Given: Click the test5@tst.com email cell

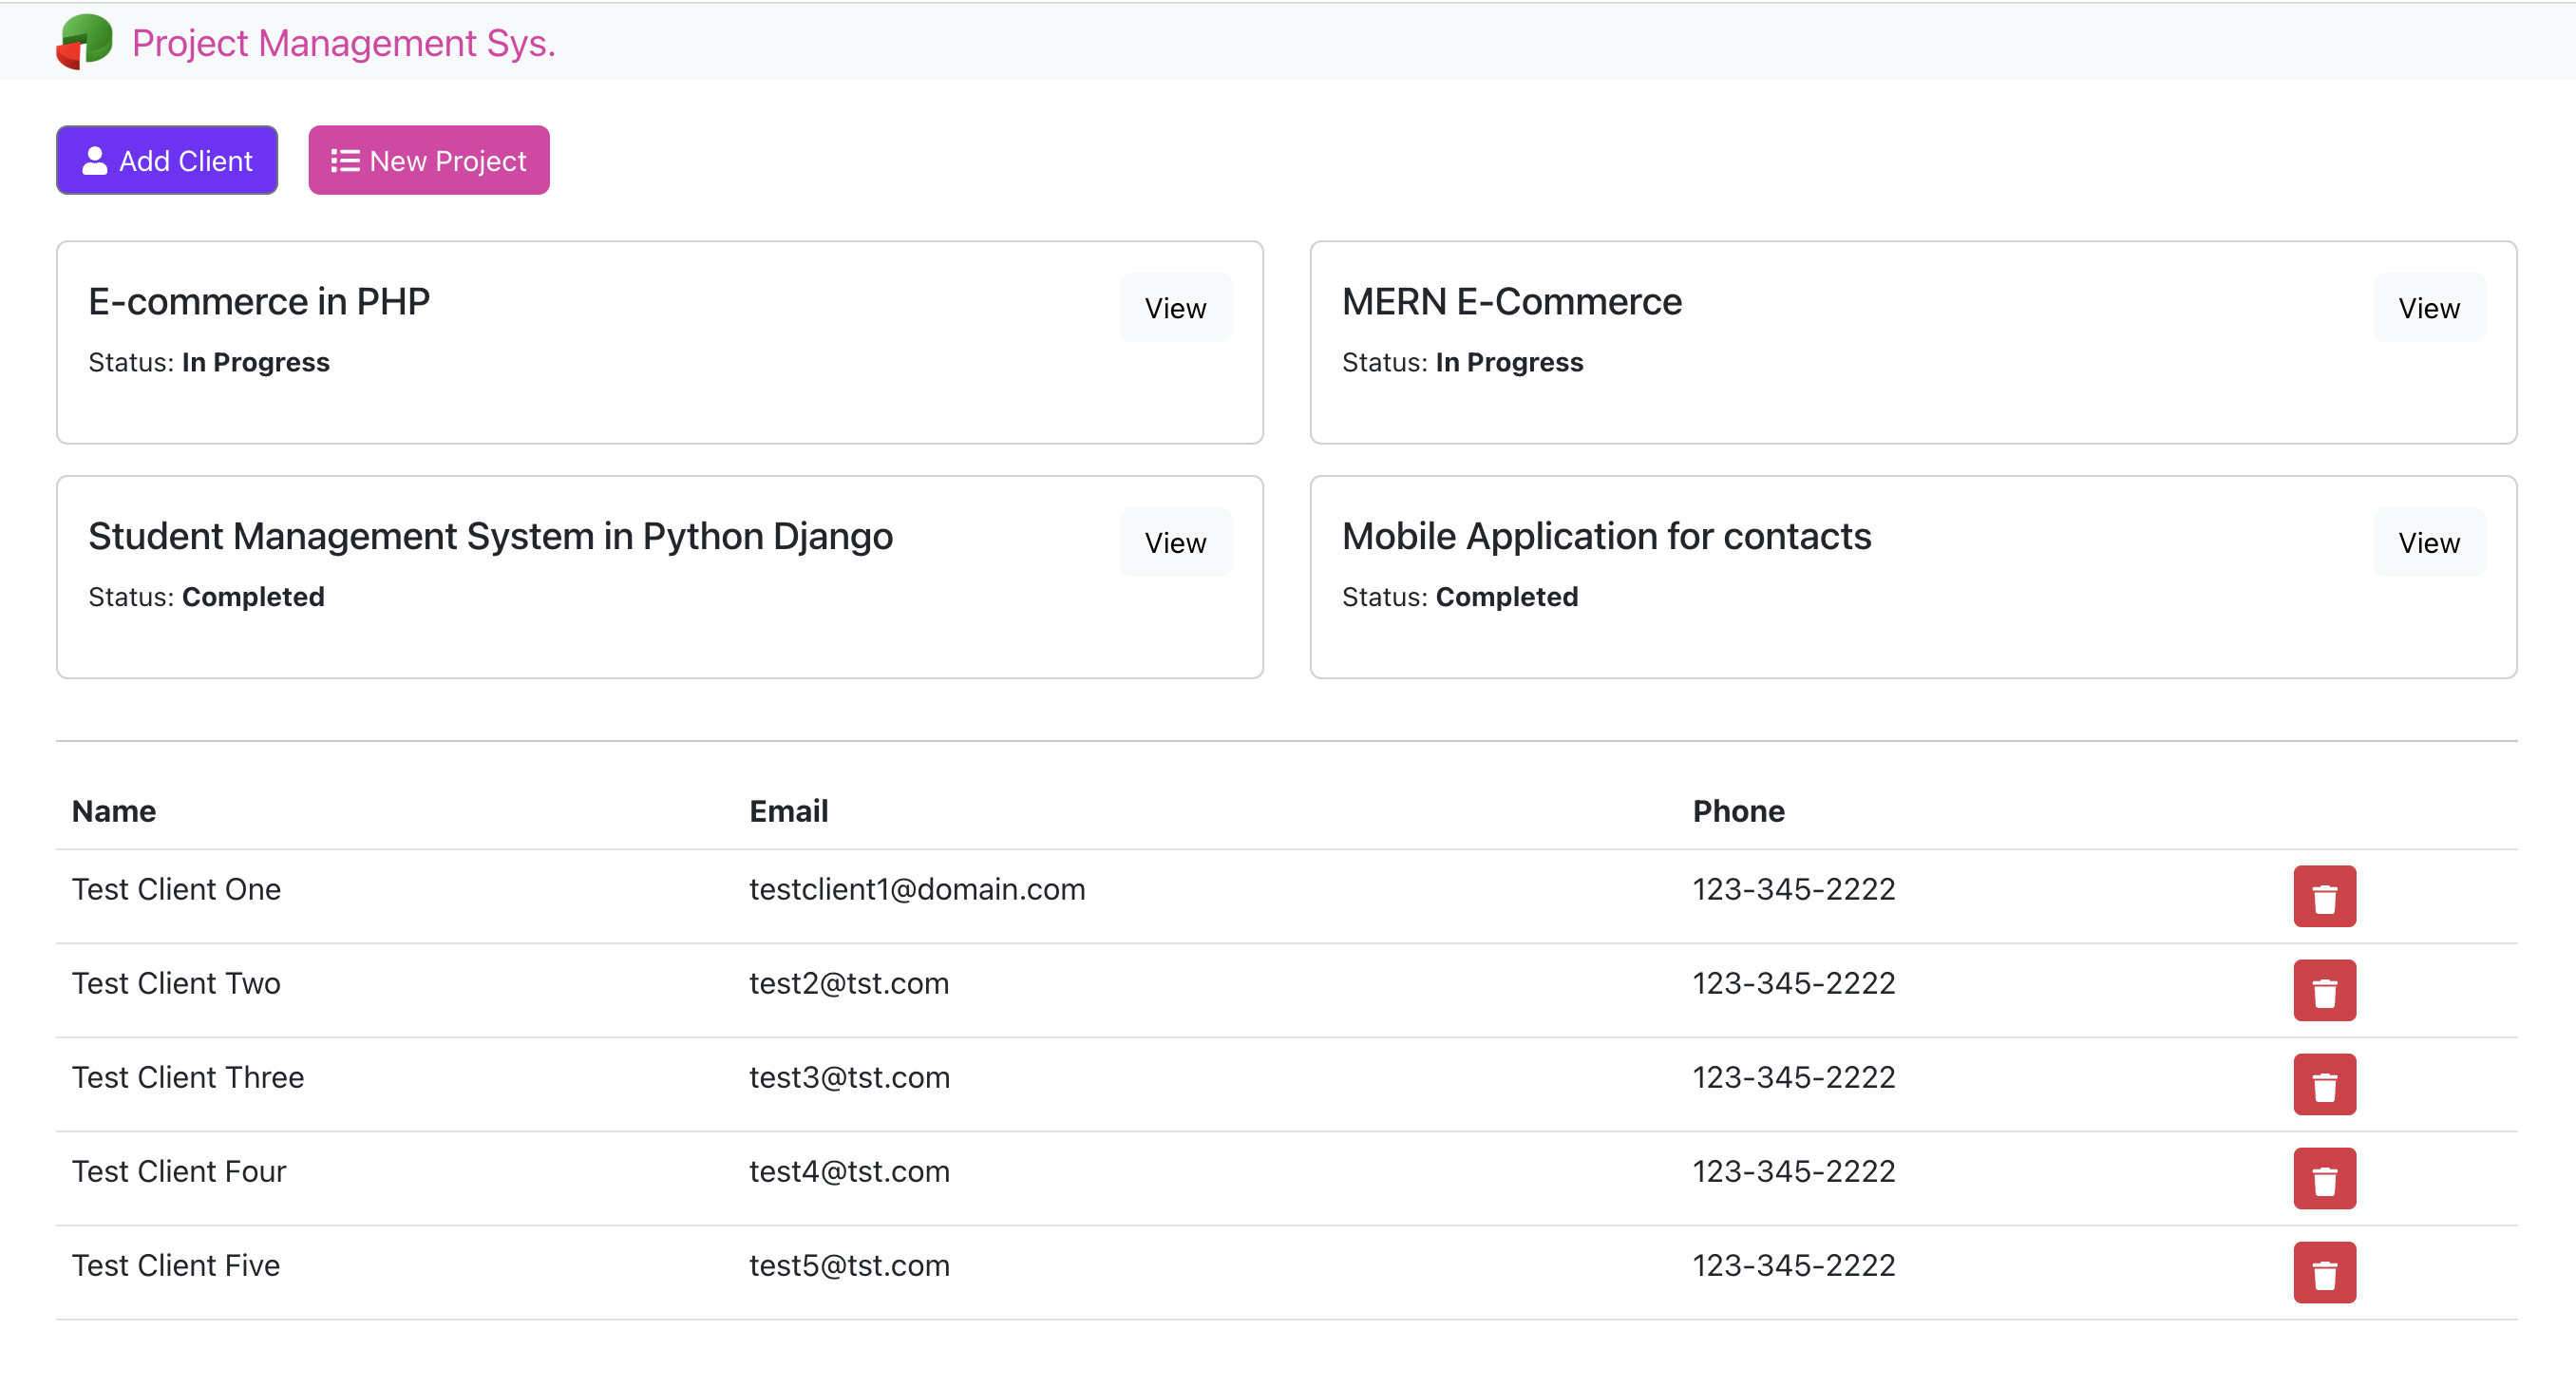Looking at the screenshot, I should (x=849, y=1265).
